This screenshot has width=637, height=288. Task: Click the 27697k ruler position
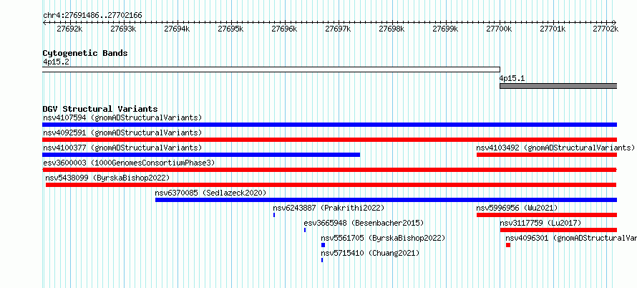(339, 29)
